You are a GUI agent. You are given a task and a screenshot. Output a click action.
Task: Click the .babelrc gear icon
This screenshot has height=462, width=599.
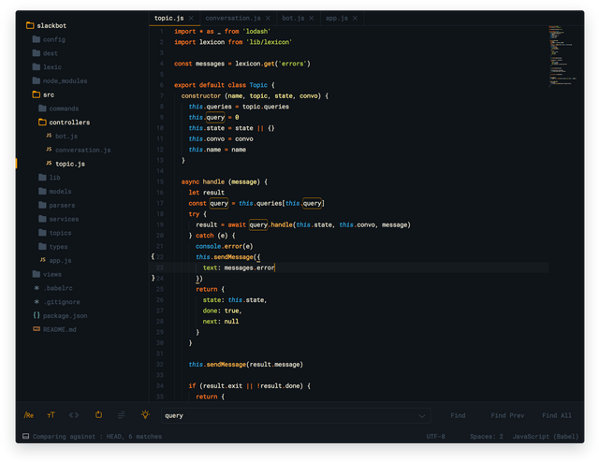36,288
